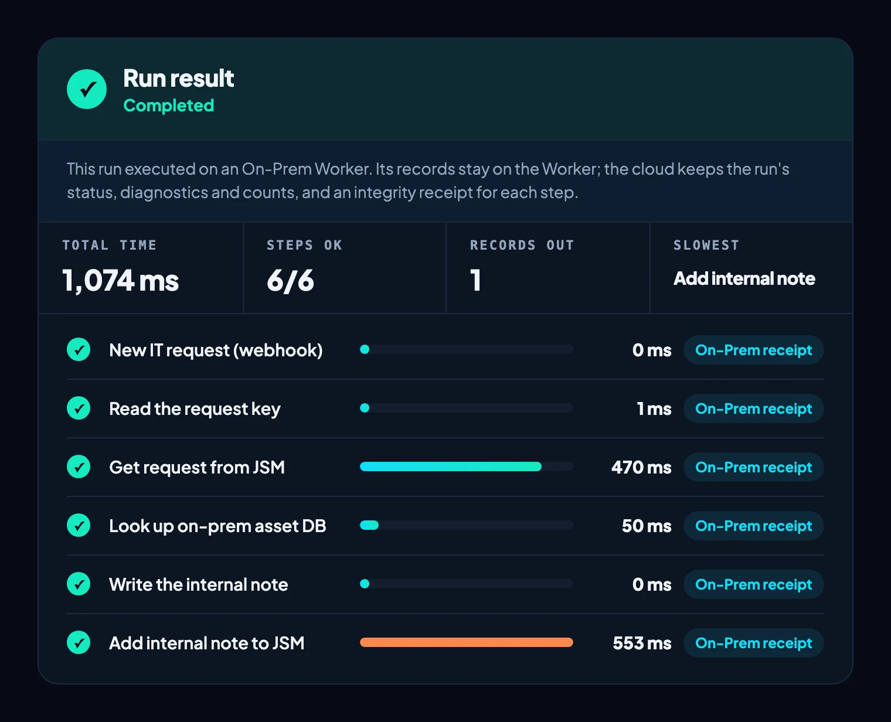The width and height of the screenshot is (891, 722).
Task: Click the STEPS OK label
Action: pos(304,245)
